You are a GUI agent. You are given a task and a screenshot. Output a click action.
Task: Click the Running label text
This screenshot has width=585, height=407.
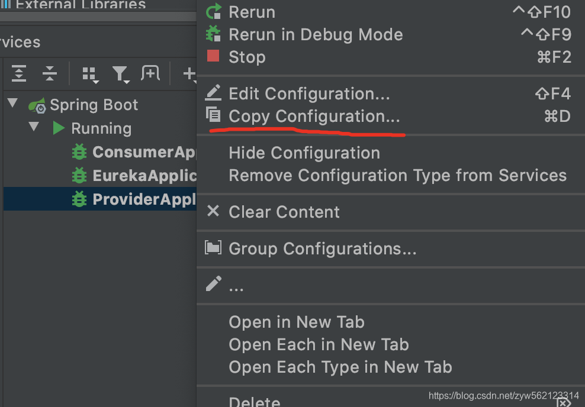click(x=101, y=128)
